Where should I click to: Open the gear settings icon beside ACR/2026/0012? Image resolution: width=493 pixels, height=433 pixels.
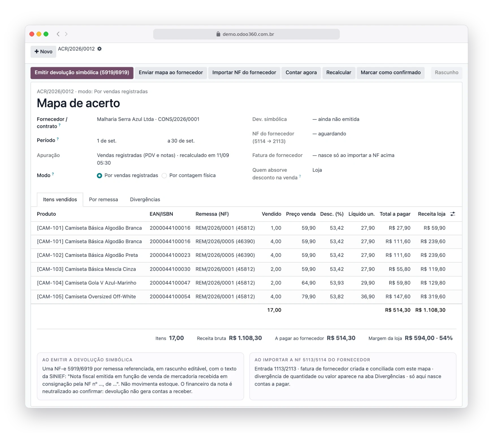[x=100, y=49]
